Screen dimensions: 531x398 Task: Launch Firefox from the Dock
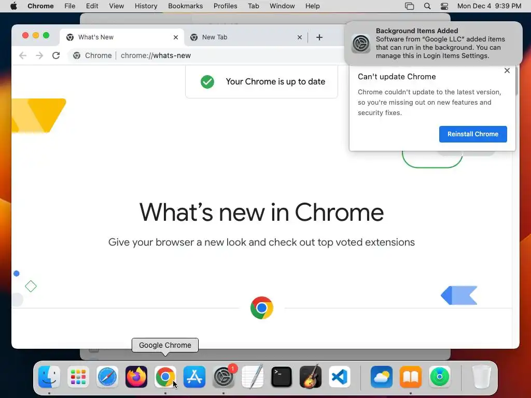click(x=136, y=377)
